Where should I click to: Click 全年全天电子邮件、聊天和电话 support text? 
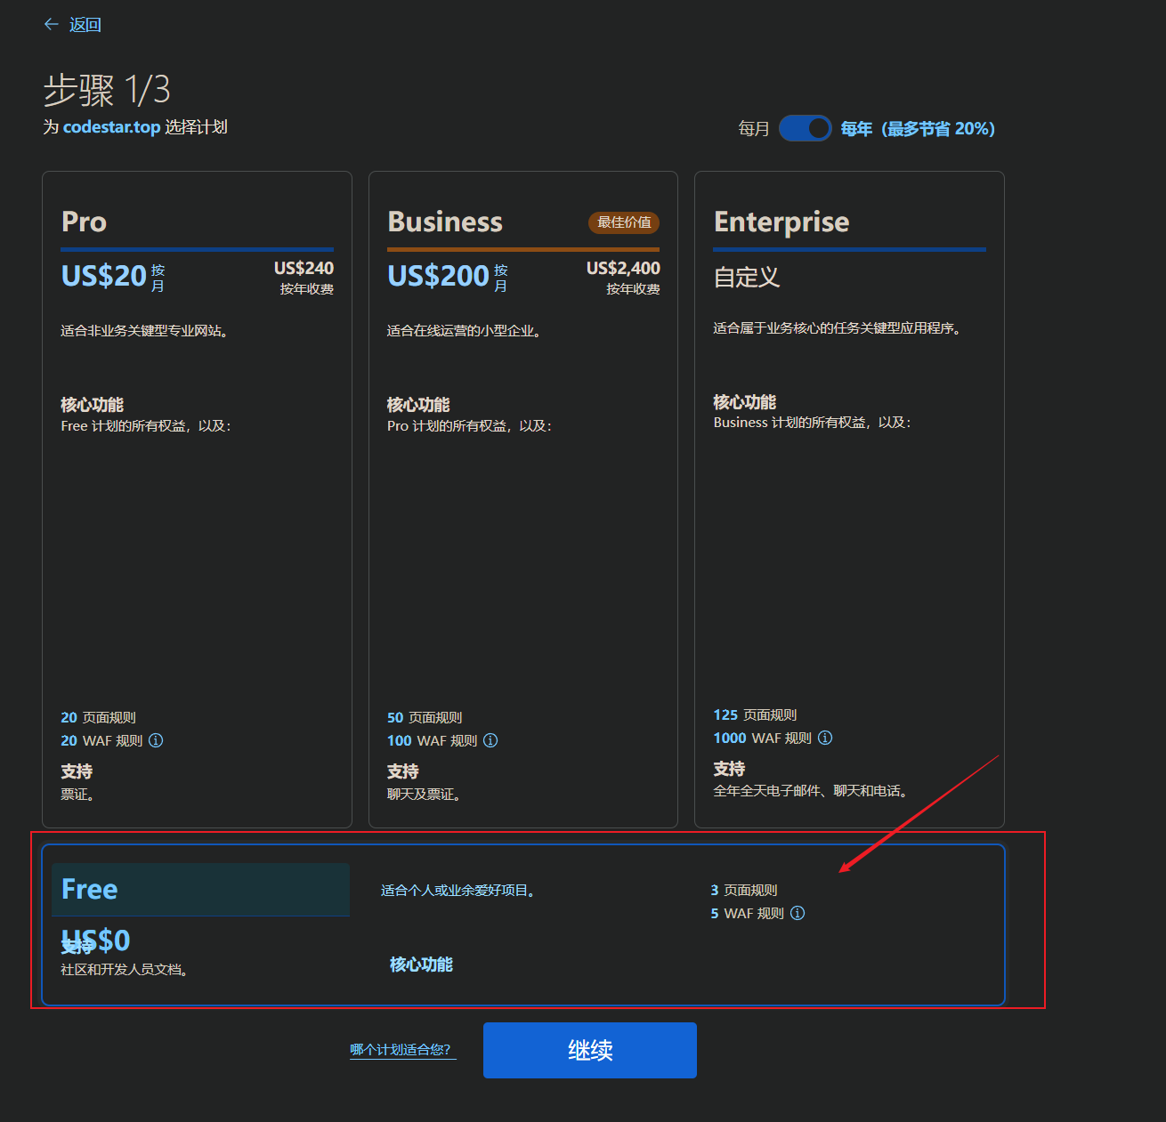pos(810,791)
